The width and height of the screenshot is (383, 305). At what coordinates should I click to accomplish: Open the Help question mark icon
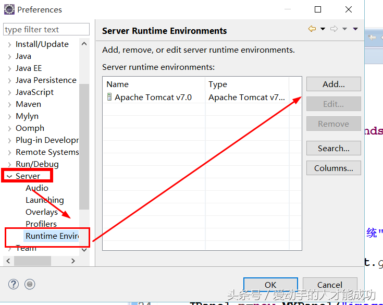point(14,284)
